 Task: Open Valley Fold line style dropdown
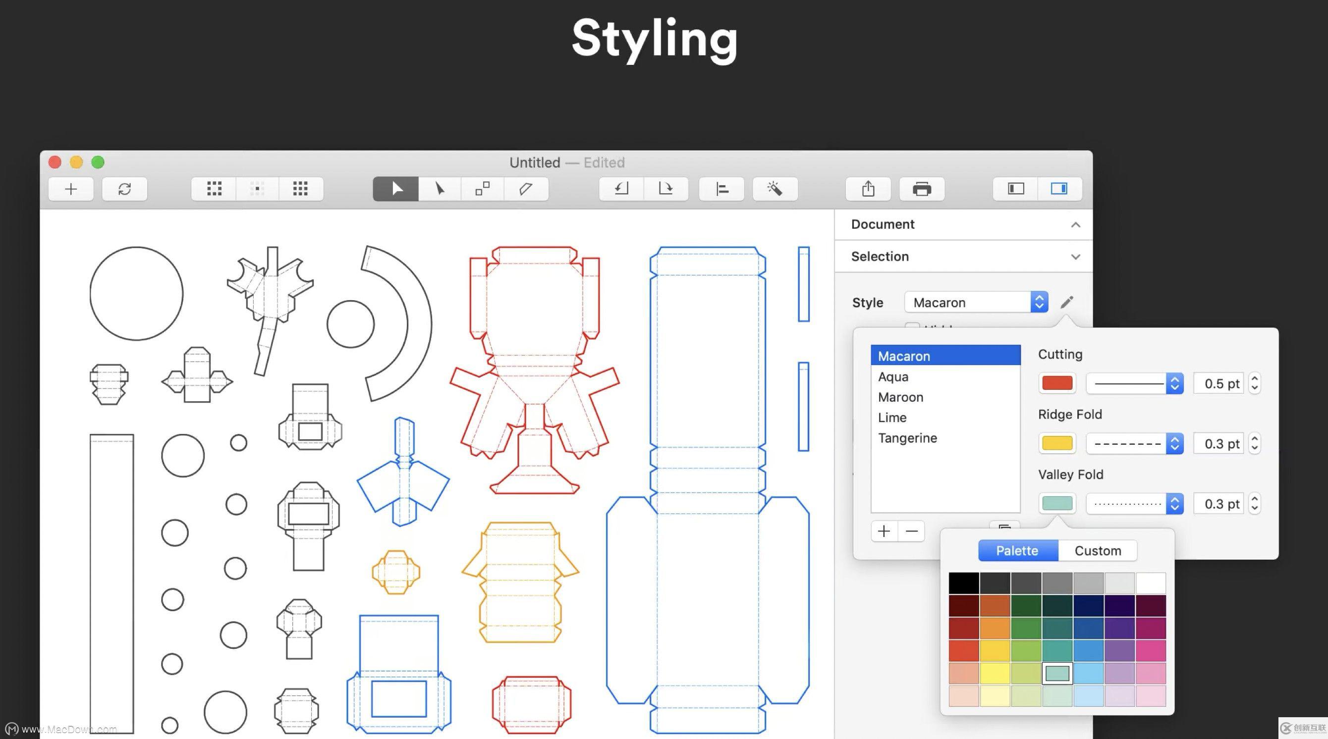[x=1134, y=504]
